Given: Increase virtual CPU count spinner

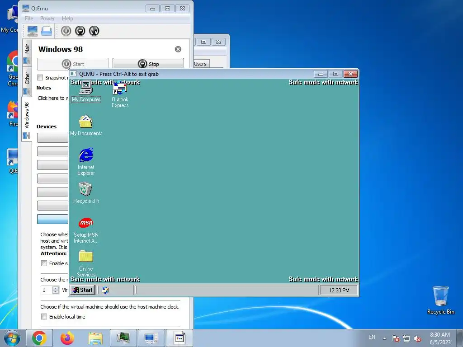Looking at the screenshot, I should pos(56,288).
